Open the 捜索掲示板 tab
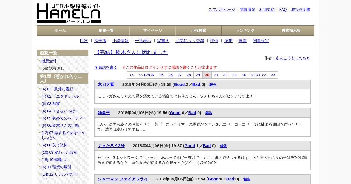351x184 pixels. point(291,31)
